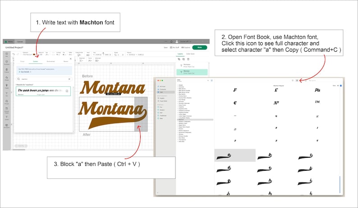Select English in Font Book sidebar
Image resolution: width=358 pixels, height=208 pixels.
(162, 98)
